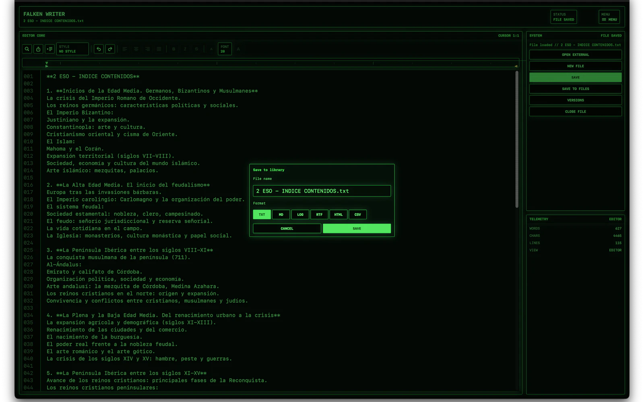
Task: Justify the text
Action: click(x=159, y=49)
